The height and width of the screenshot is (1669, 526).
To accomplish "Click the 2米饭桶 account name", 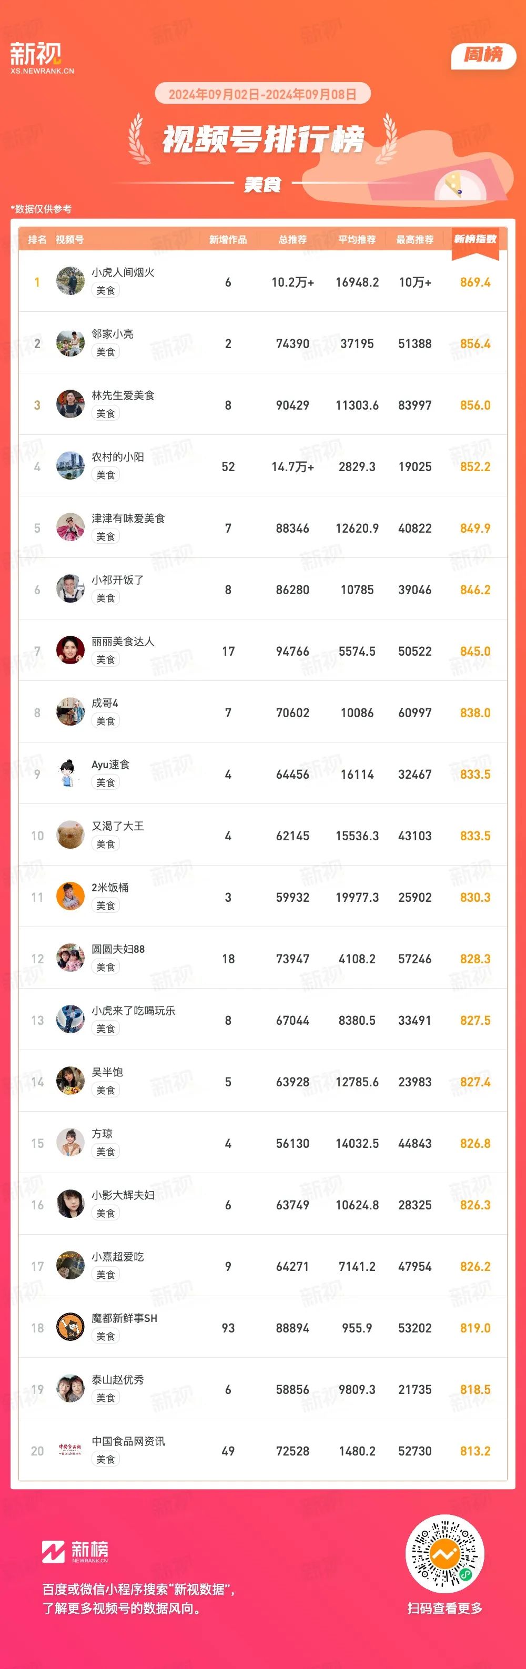I will point(110,888).
